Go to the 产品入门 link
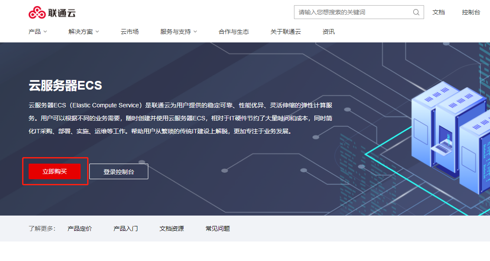The width and height of the screenshot is (490, 261). (126, 229)
